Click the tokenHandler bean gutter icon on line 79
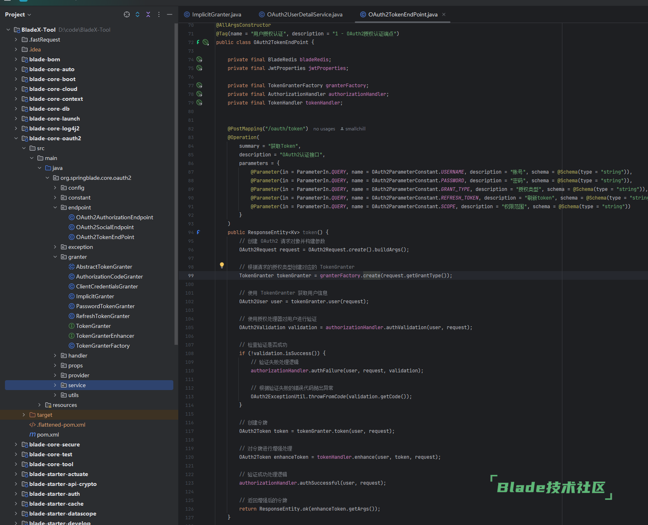Screen dimensions: 648x525 point(199,103)
